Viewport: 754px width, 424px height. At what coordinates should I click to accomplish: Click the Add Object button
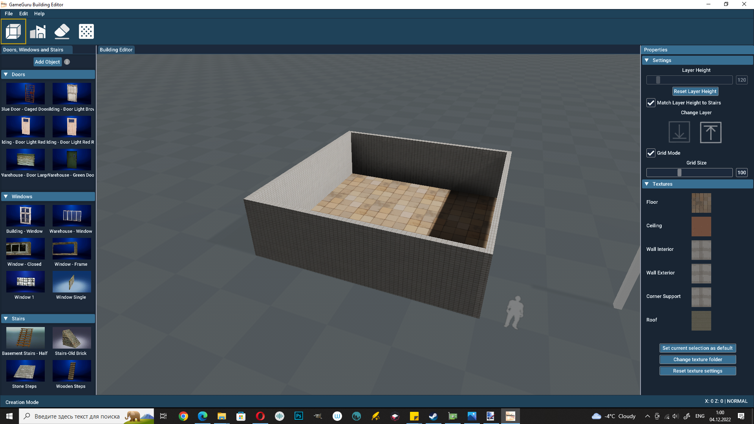(47, 62)
